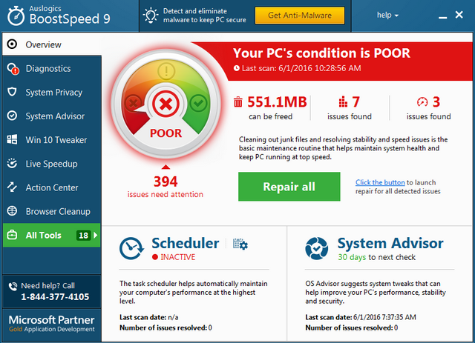The width and height of the screenshot is (475, 343).
Task: Switch to the Overview tab
Action: click(52, 44)
